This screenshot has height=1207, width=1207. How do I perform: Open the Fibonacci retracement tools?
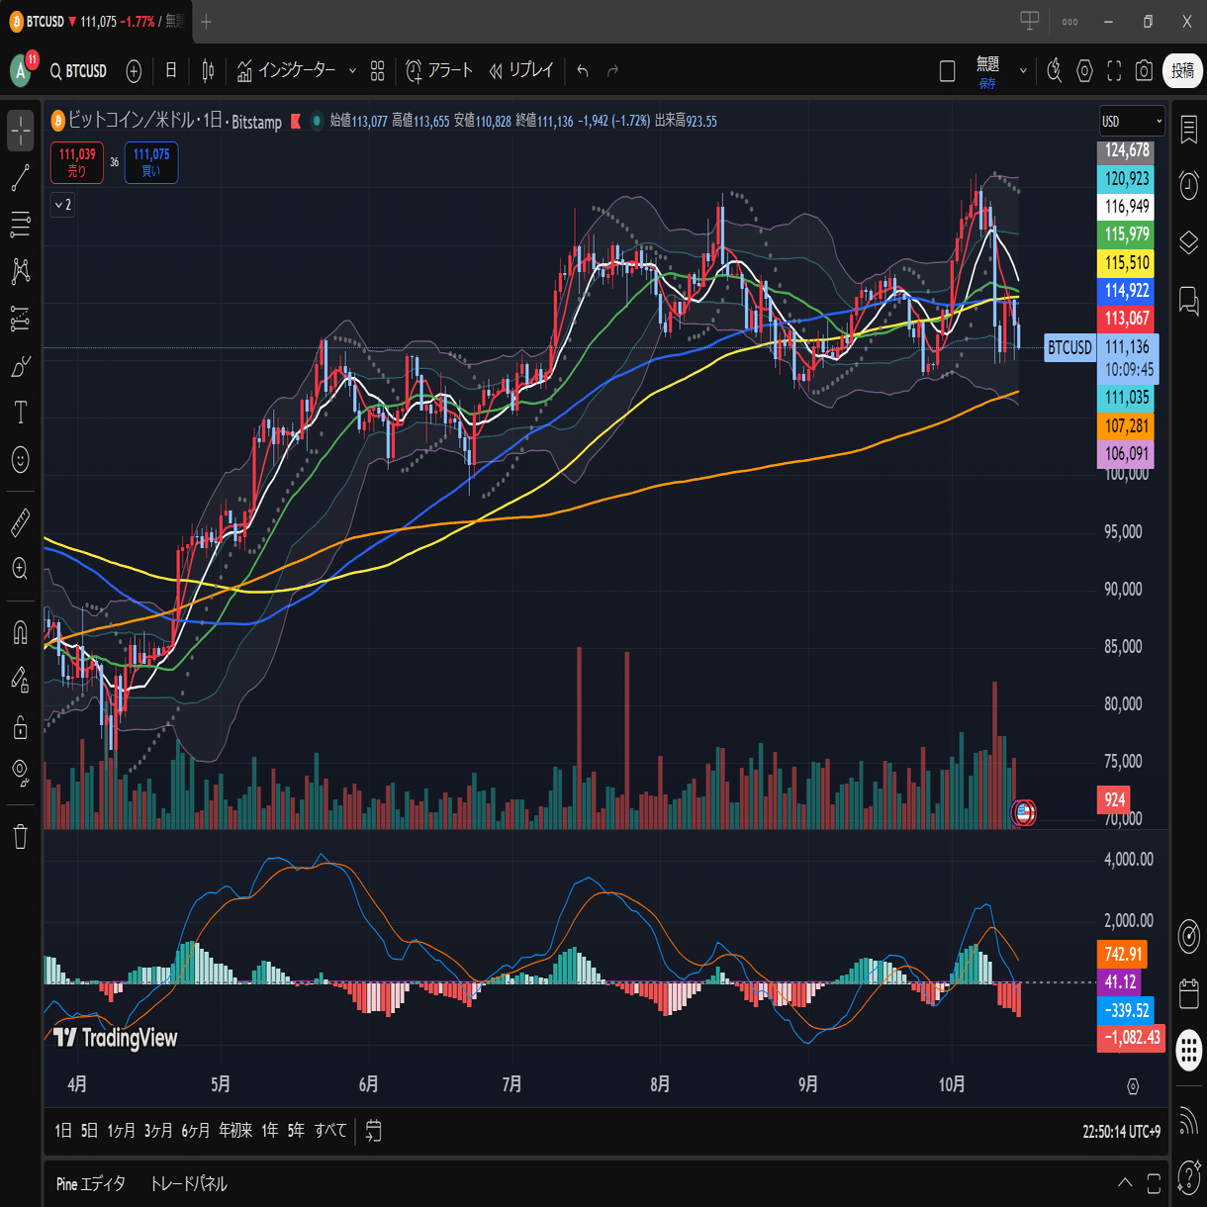pos(20,226)
